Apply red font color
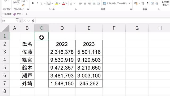Screen dimensions: 170x96 pyautogui.click(x=64, y=3)
